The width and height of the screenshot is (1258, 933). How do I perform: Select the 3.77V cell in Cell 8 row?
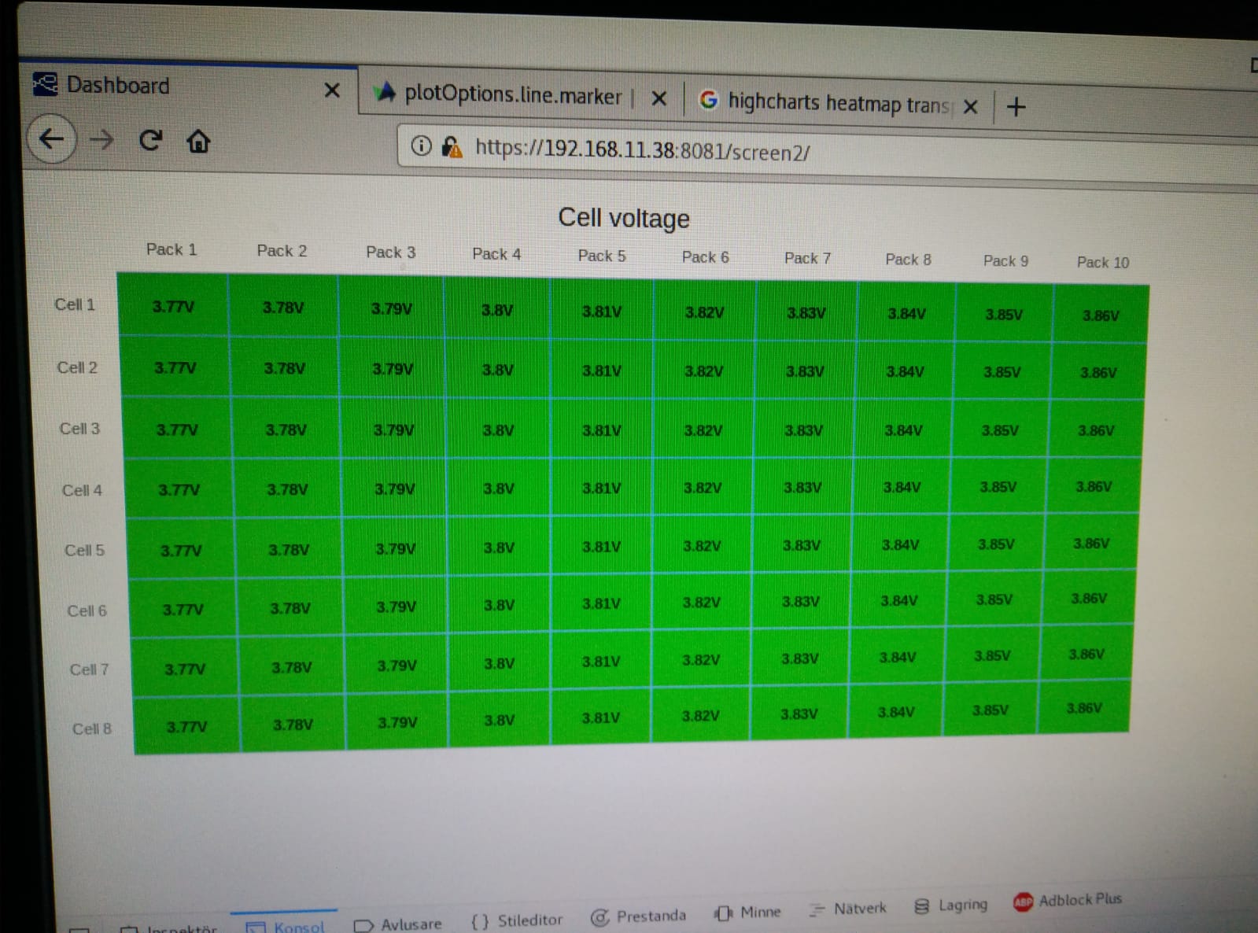coord(186,727)
